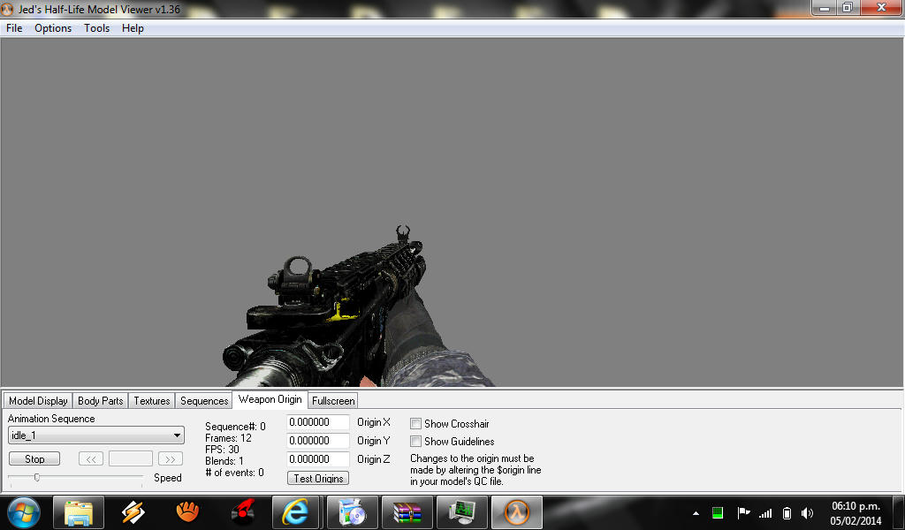Viewport: 905px width, 530px height.
Task: Open the red music note app
Action: (x=243, y=512)
